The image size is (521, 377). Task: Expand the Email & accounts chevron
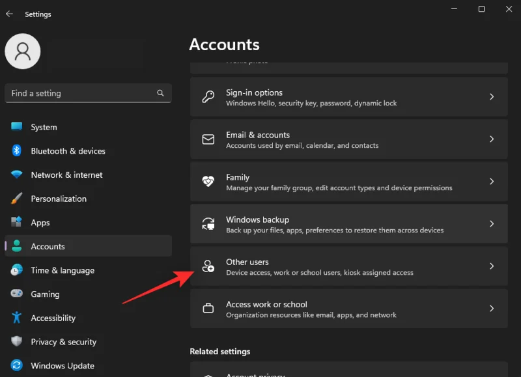492,139
